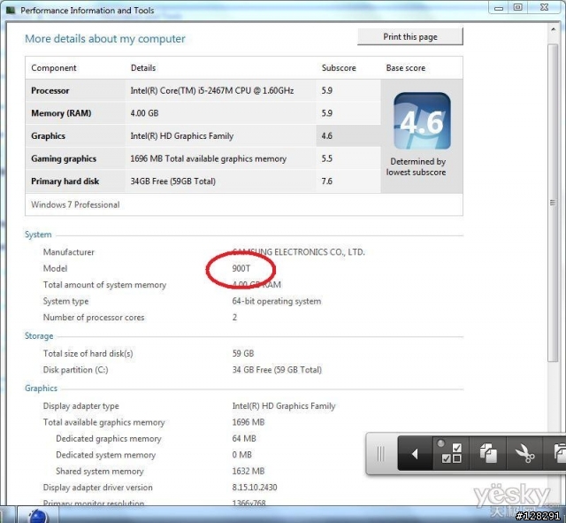Viewport: 566px width, 523px height.
Task: Click the 1696 MB graphics memory value
Action: pyautogui.click(x=249, y=422)
